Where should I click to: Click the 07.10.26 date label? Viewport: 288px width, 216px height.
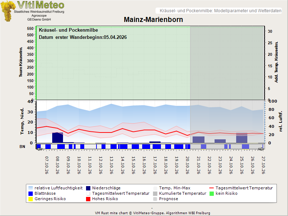47,165
